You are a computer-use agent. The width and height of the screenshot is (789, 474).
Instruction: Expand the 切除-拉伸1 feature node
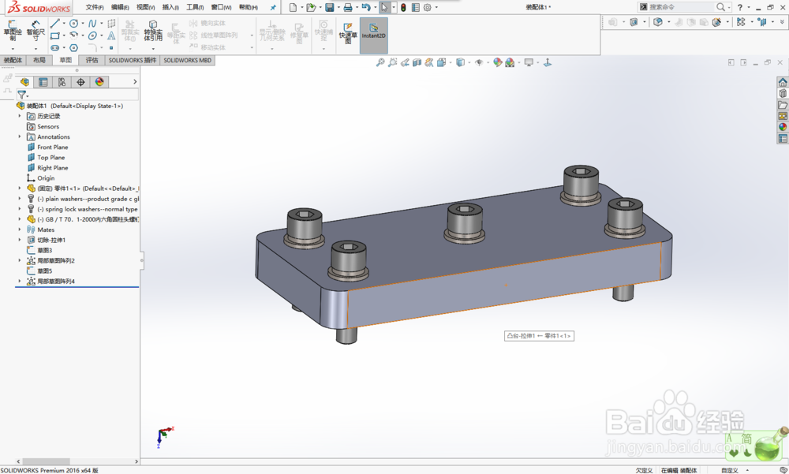pos(20,240)
